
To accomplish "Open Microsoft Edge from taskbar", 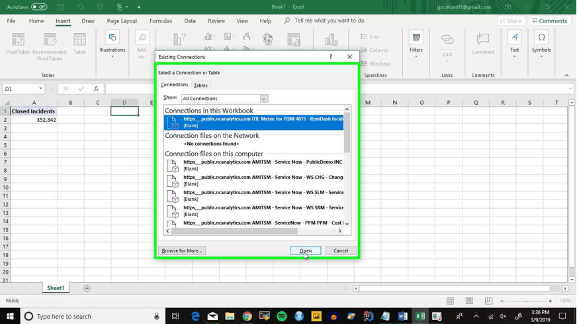I will pos(195,316).
